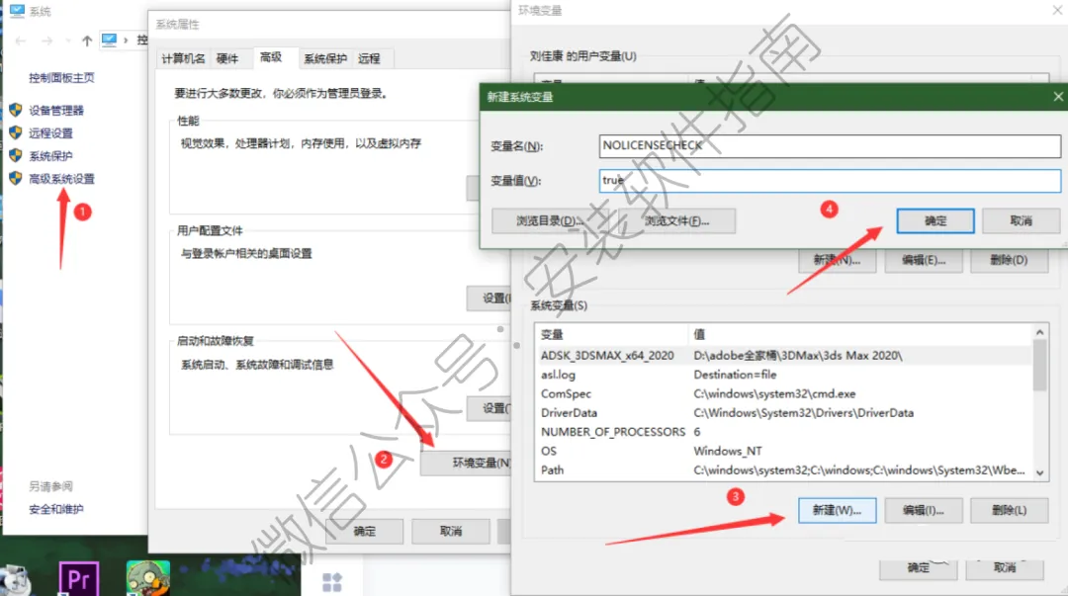The height and width of the screenshot is (596, 1068).
Task: Click 浏览文件(F) button
Action: 677,220
